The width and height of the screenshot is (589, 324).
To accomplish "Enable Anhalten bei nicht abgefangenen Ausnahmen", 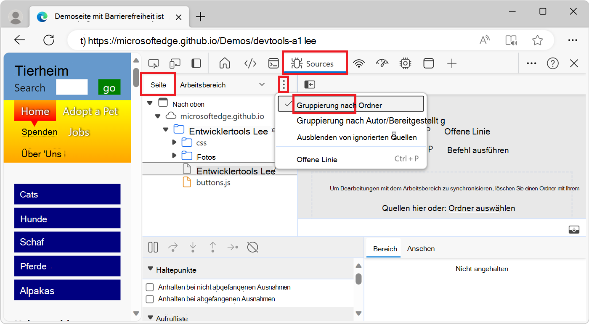I will [x=149, y=287].
